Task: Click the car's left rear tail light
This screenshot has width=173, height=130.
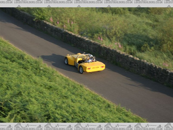Action: 89,69
